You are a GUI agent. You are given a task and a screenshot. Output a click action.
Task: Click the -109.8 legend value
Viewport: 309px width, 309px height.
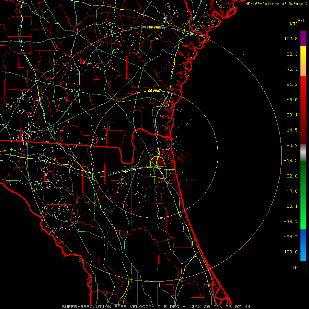290,252
